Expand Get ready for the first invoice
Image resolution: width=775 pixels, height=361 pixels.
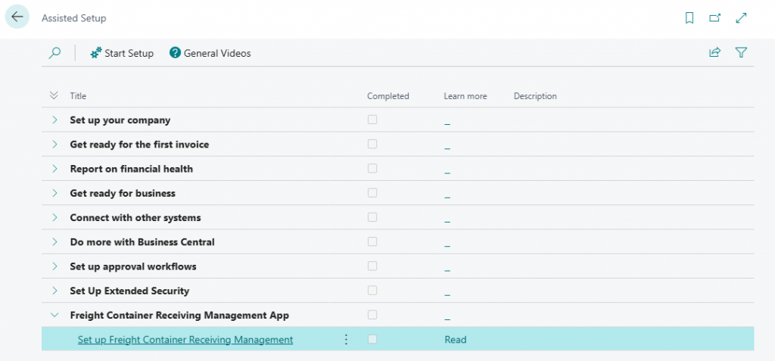click(x=54, y=144)
